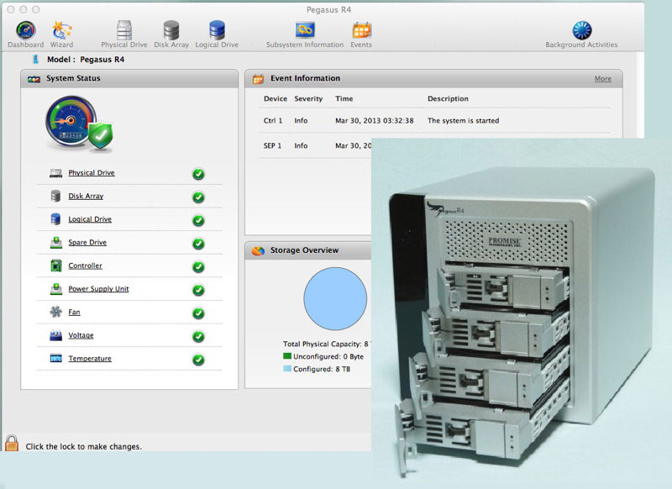Open Background Activities toolbar icon
This screenshot has height=489, width=672.
tap(581, 31)
